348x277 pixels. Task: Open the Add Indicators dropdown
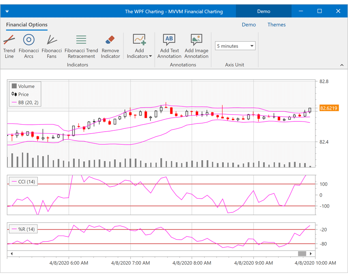pyautogui.click(x=139, y=46)
